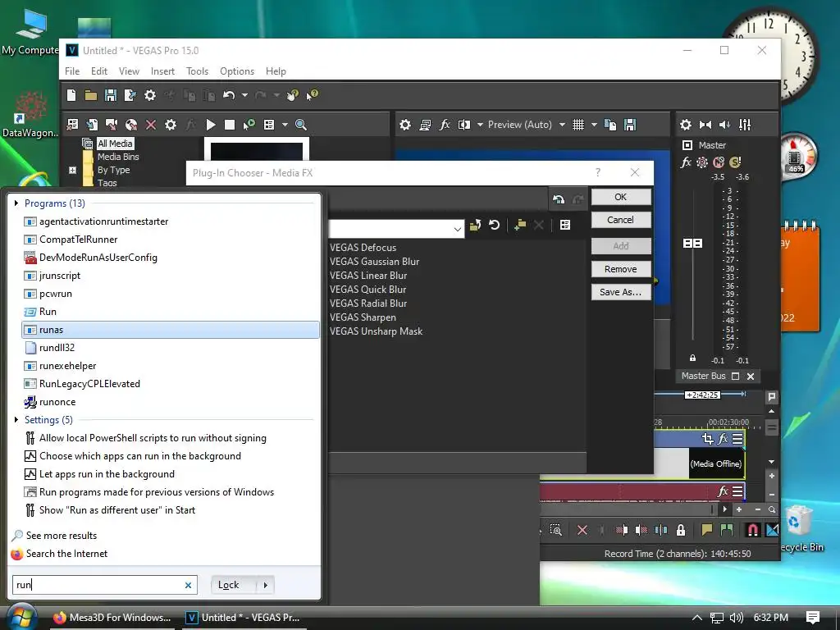
Task: Click Search the Internet link
Action: [67, 554]
